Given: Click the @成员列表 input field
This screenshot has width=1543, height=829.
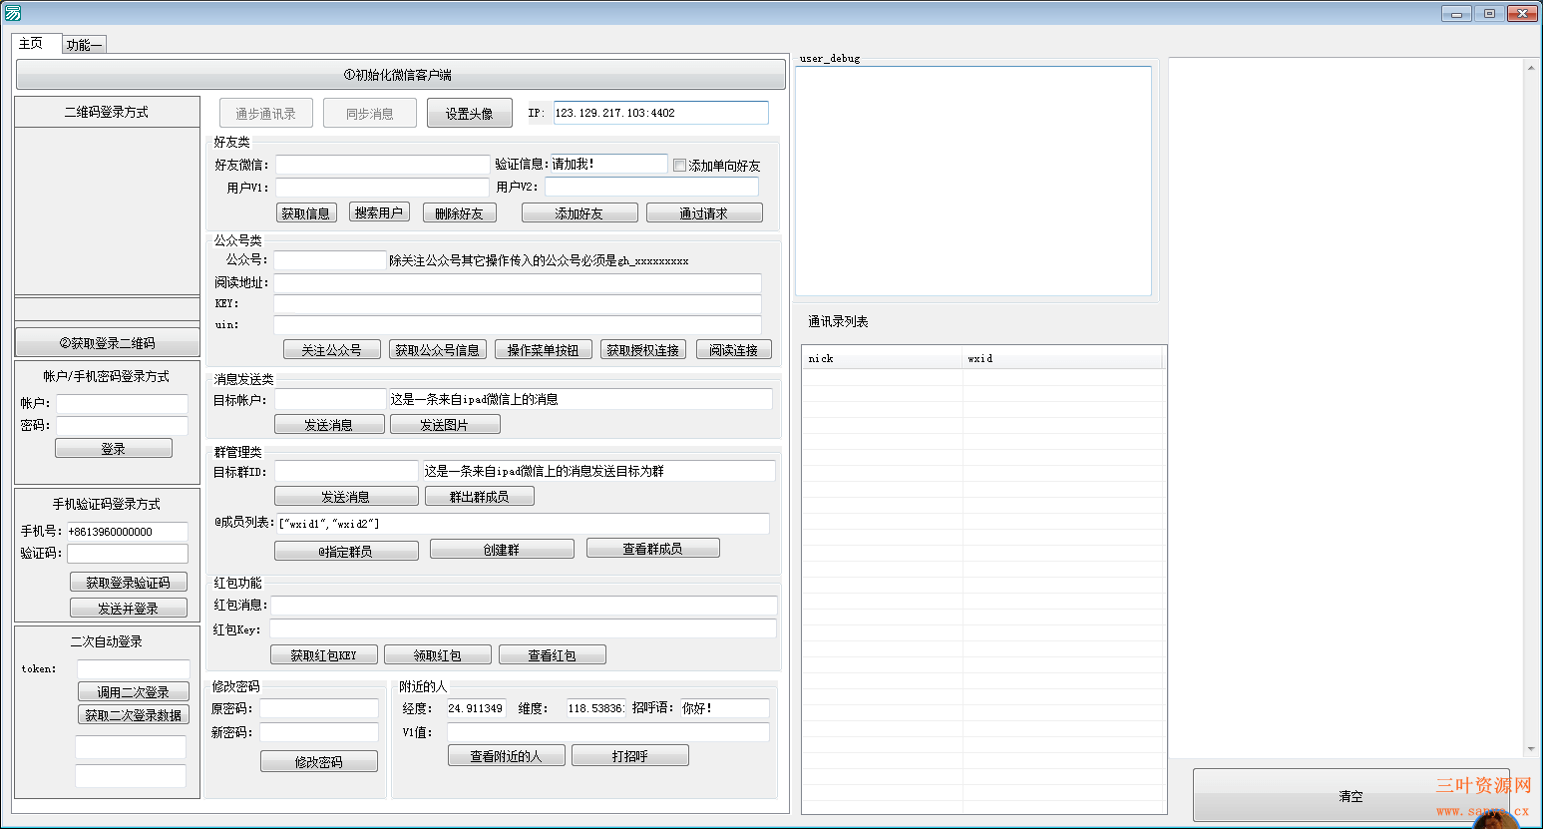Looking at the screenshot, I should (523, 524).
